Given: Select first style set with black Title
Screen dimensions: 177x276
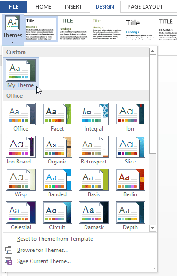Looking at the screenshot, I should point(41,29).
